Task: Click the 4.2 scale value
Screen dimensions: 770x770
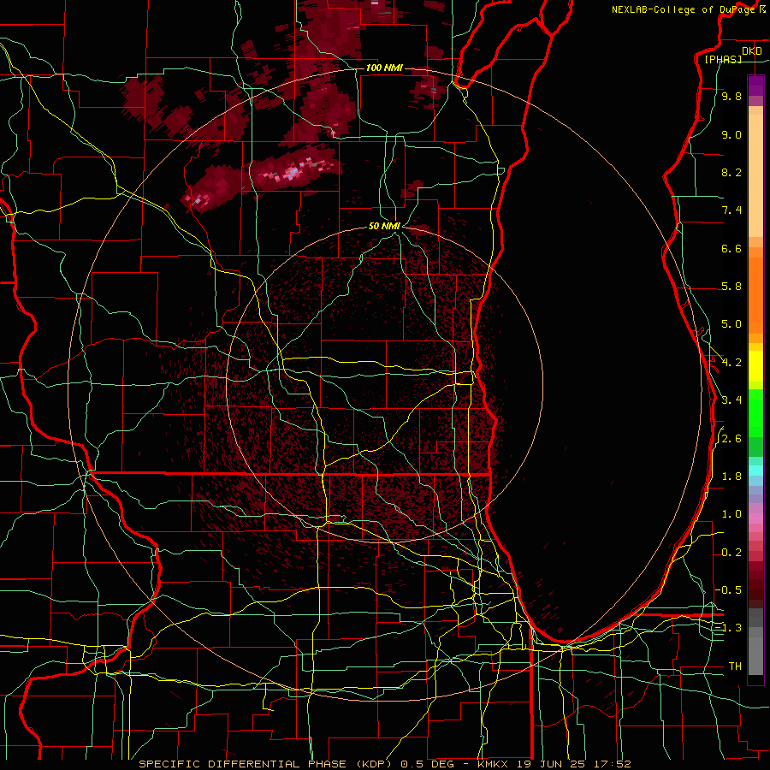Action: pos(731,363)
